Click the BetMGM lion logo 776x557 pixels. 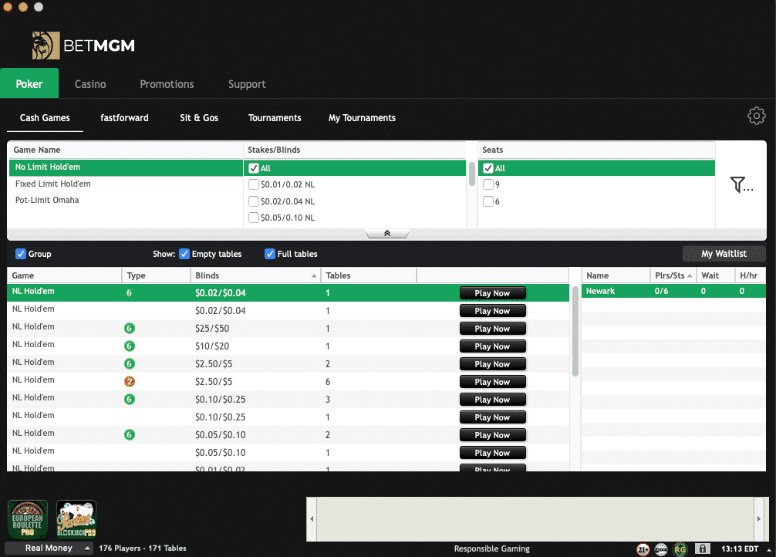pyautogui.click(x=46, y=46)
